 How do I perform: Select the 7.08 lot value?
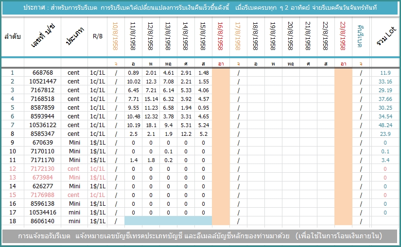pos(169,82)
